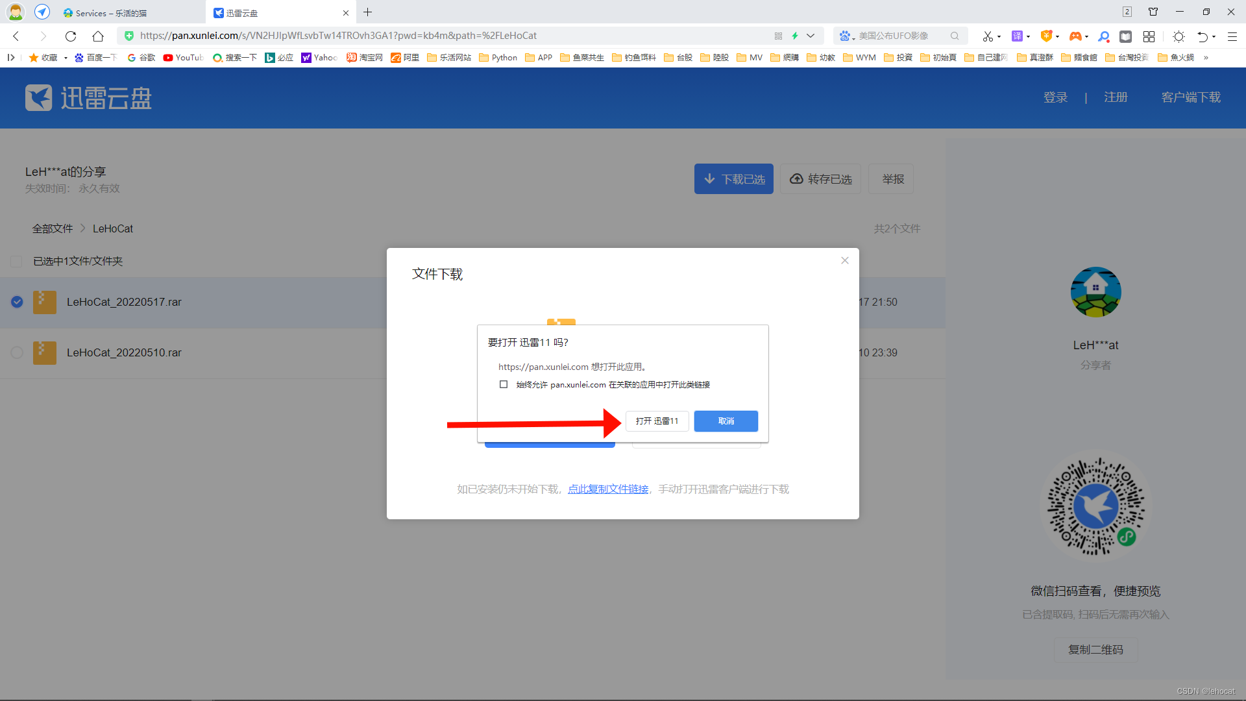Select LeHoCat_20220510.rar file radio circle
The width and height of the screenshot is (1246, 701).
17,352
